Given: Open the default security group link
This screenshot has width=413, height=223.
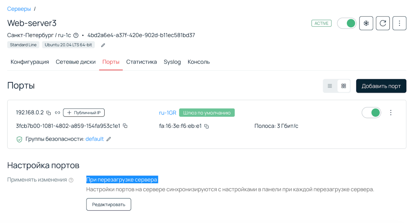Looking at the screenshot, I should (x=95, y=139).
